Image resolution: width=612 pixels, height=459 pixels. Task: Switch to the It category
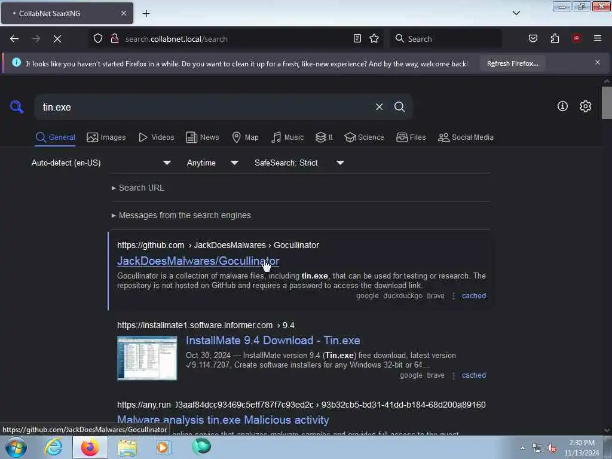[324, 137]
